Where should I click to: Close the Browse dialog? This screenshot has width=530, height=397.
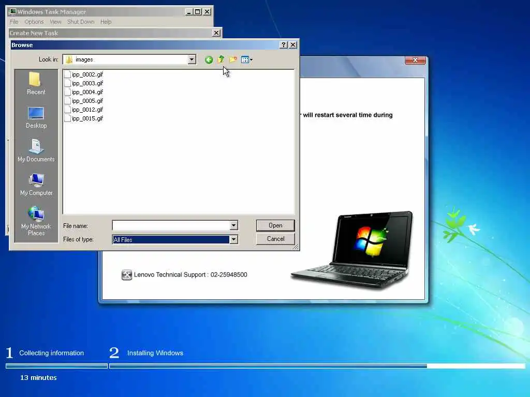pyautogui.click(x=293, y=45)
